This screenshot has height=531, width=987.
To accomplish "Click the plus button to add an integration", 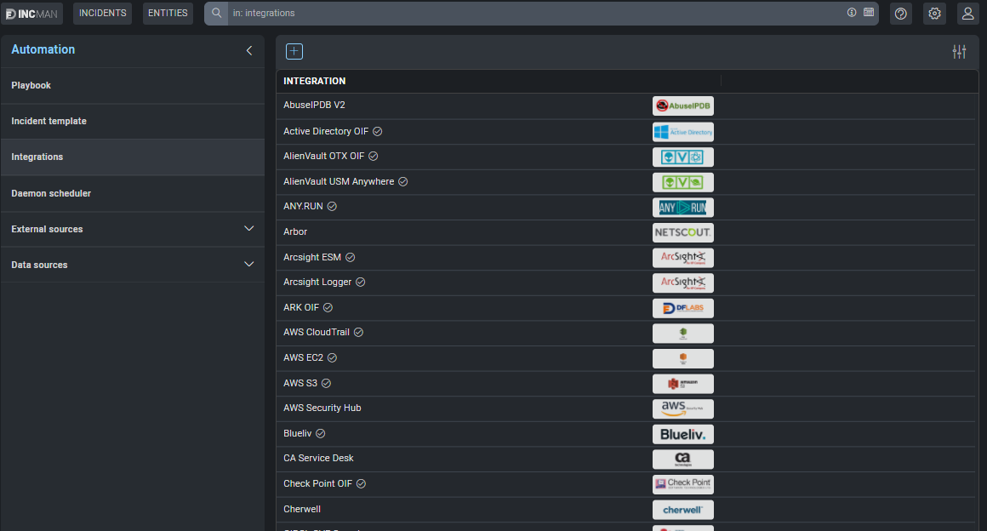I will (294, 51).
